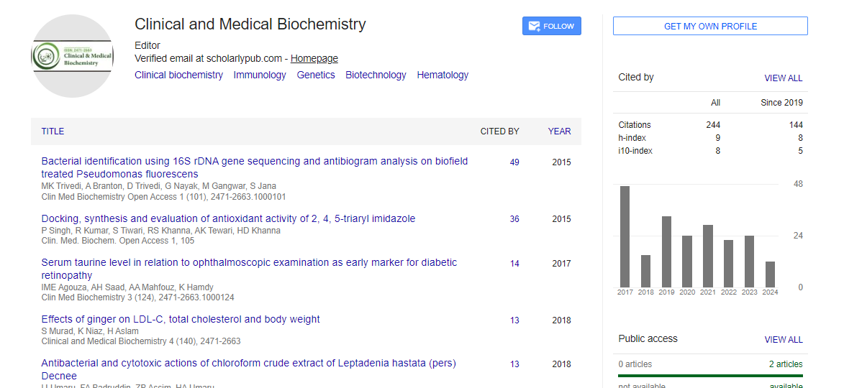Image resolution: width=844 pixels, height=388 pixels.
Task: Open Effects of ginger on LDL-C article
Action: coord(181,319)
